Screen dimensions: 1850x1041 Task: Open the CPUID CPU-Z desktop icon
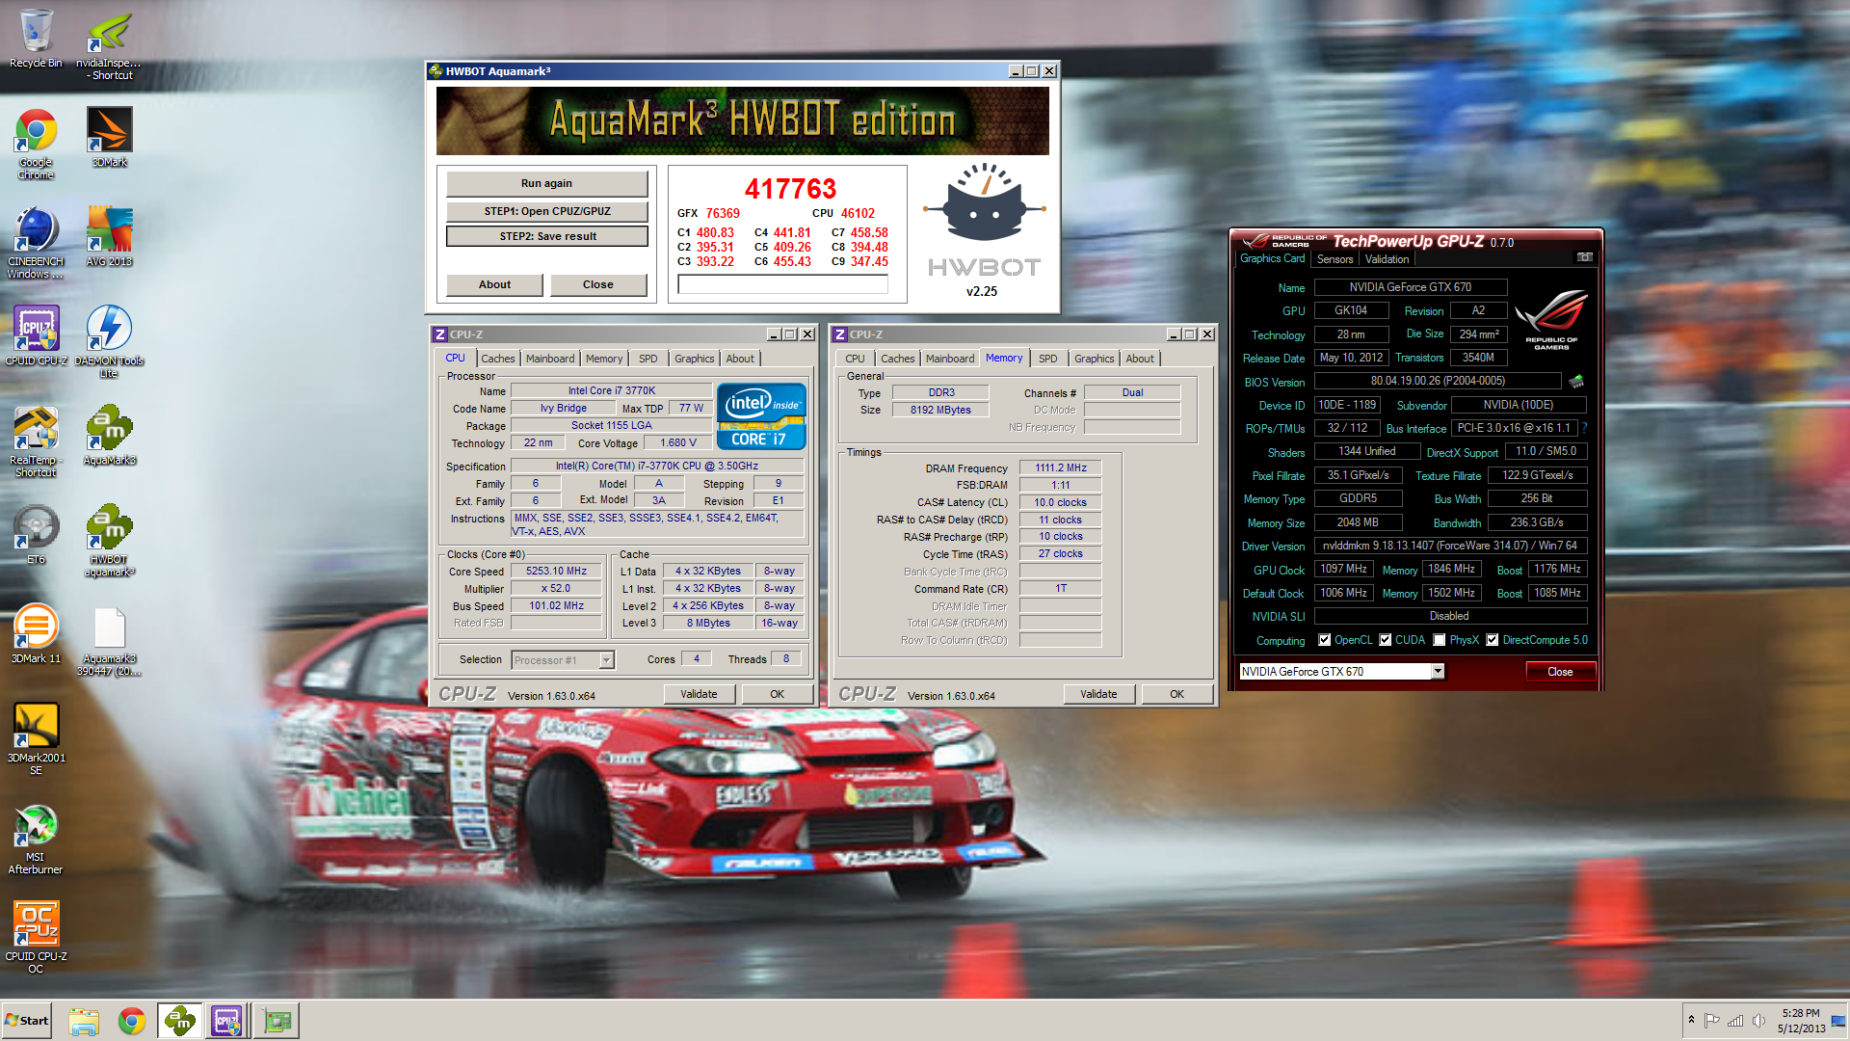pyautogui.click(x=36, y=335)
